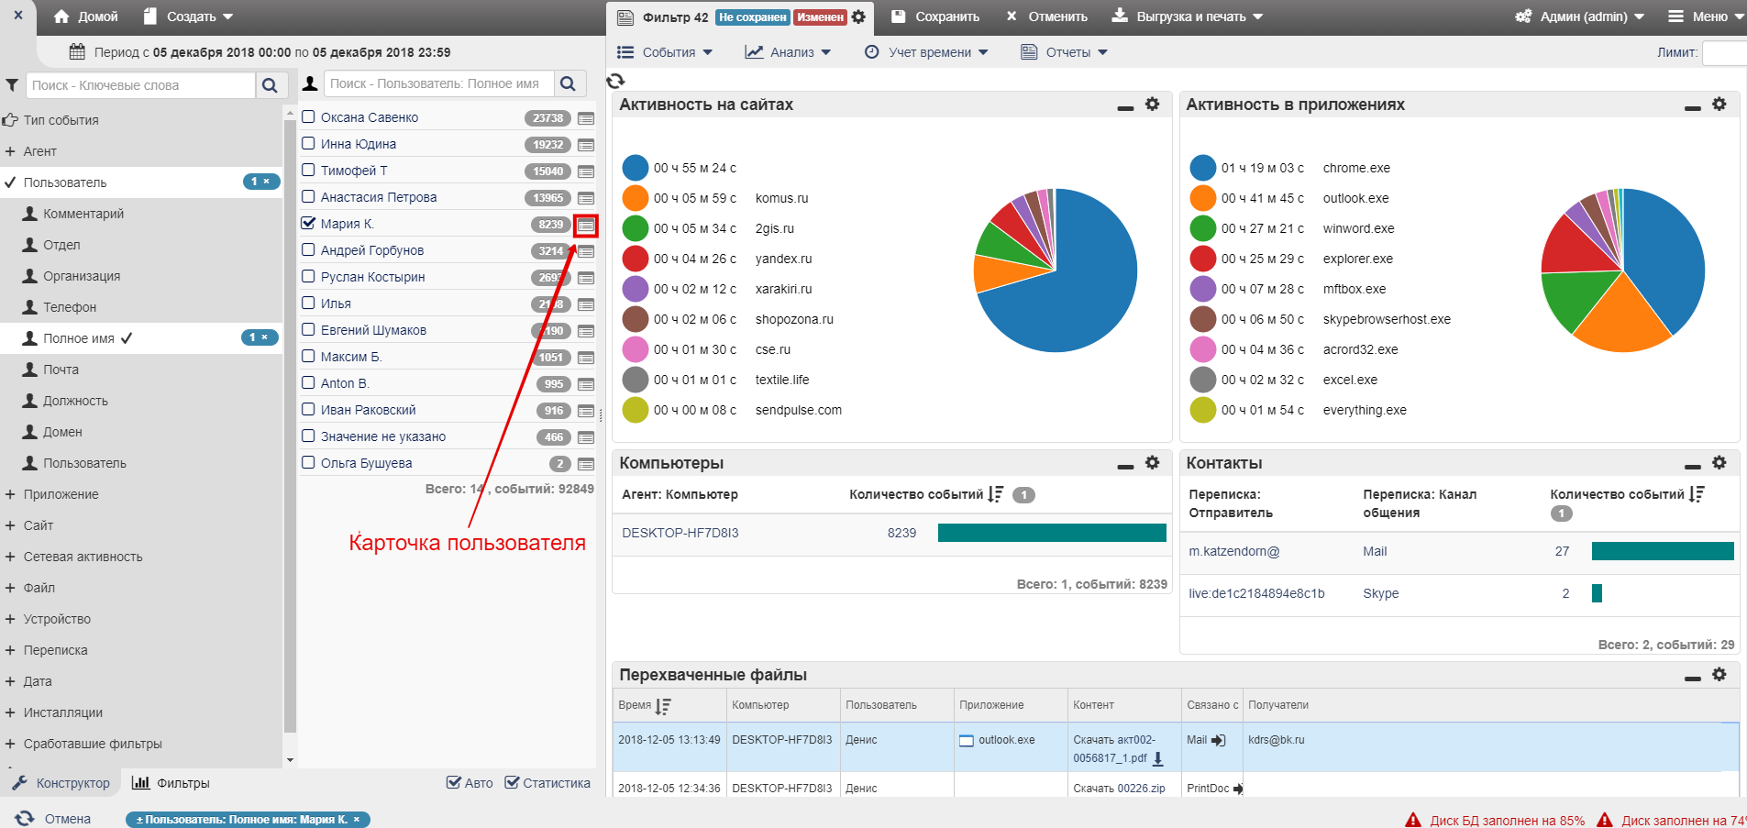Open the Отчеты menu

point(1065,52)
